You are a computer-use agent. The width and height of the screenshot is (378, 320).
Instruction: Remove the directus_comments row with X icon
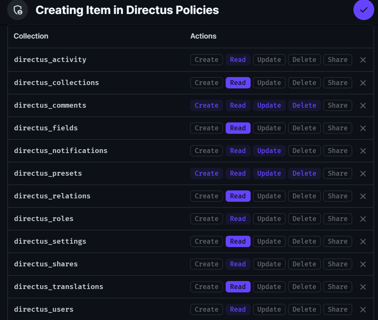coord(363,105)
